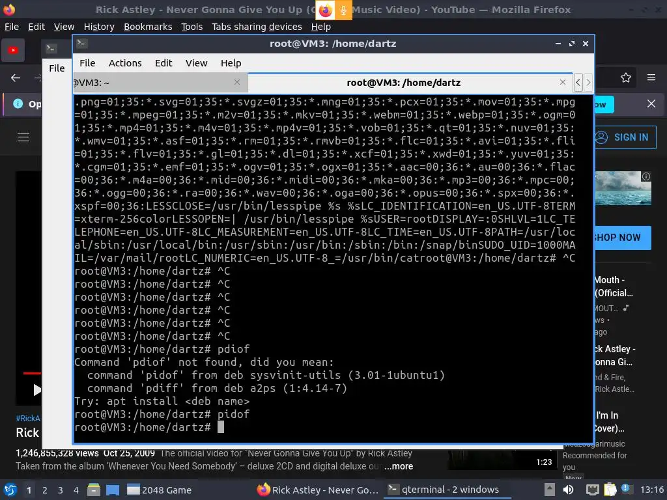Open the QTerminal File menu

[x=87, y=63]
